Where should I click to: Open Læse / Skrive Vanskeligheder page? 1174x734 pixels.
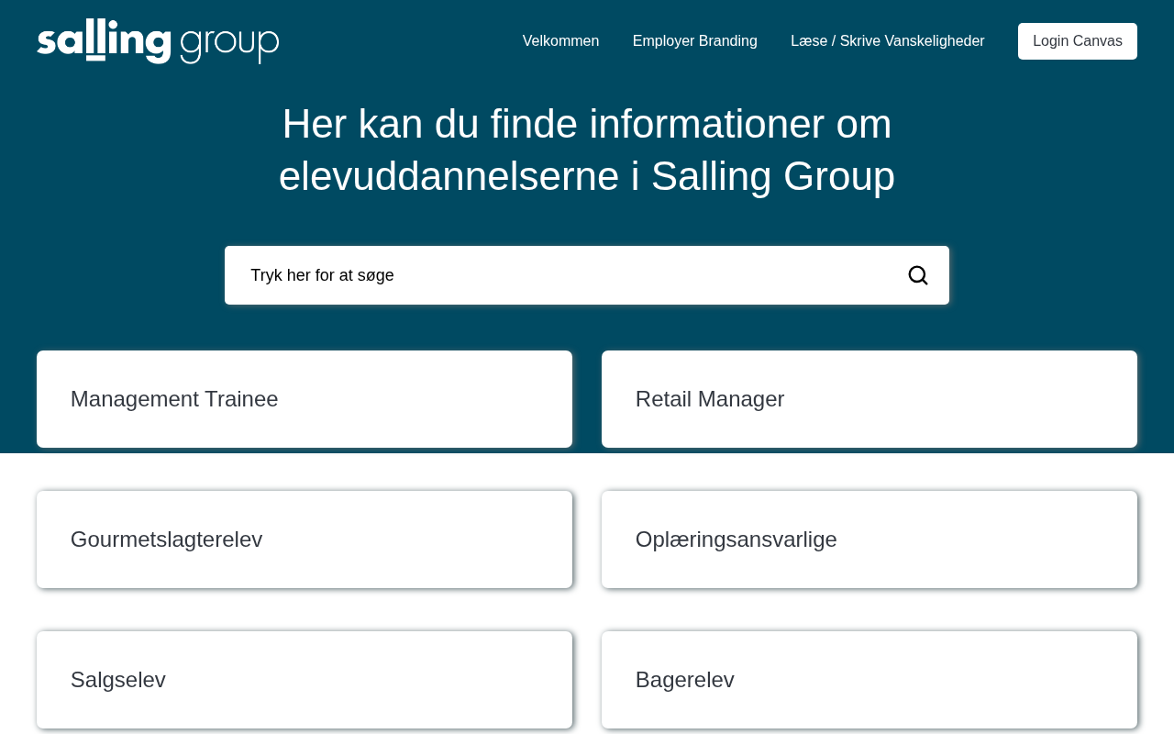pos(888,41)
